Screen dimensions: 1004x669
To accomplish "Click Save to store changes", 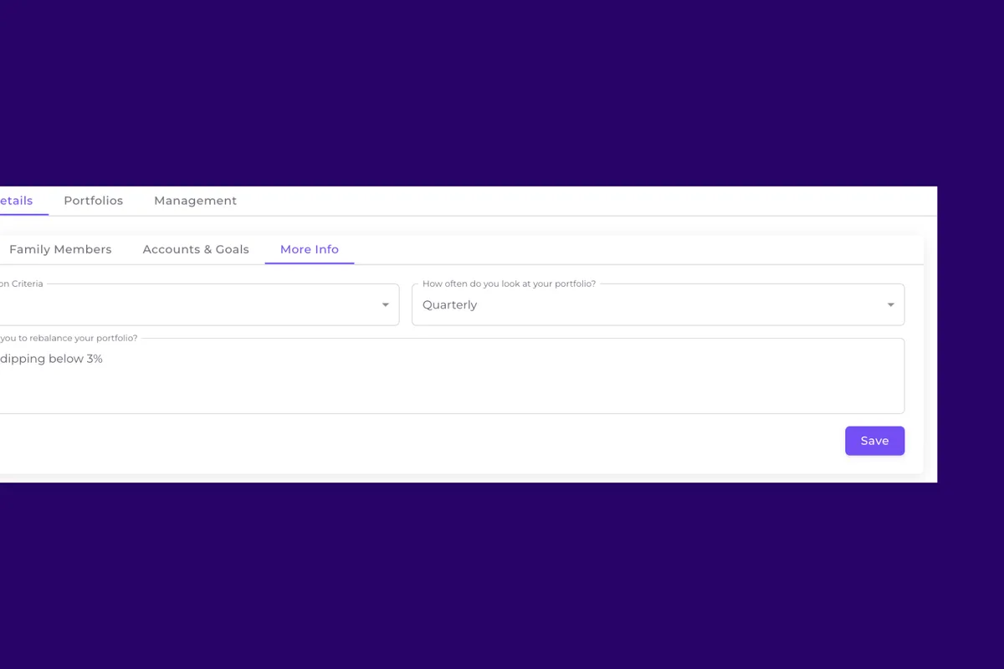I will point(874,441).
